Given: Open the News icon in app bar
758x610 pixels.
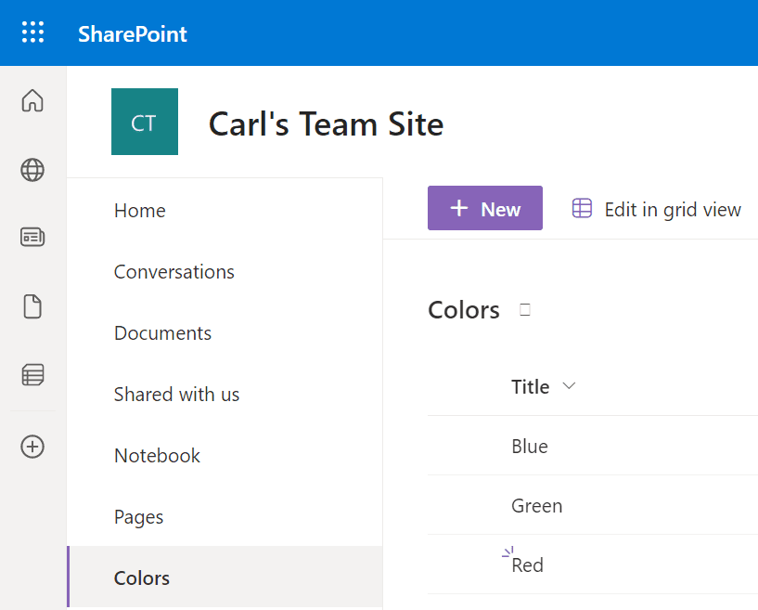Looking at the screenshot, I should coord(32,238).
